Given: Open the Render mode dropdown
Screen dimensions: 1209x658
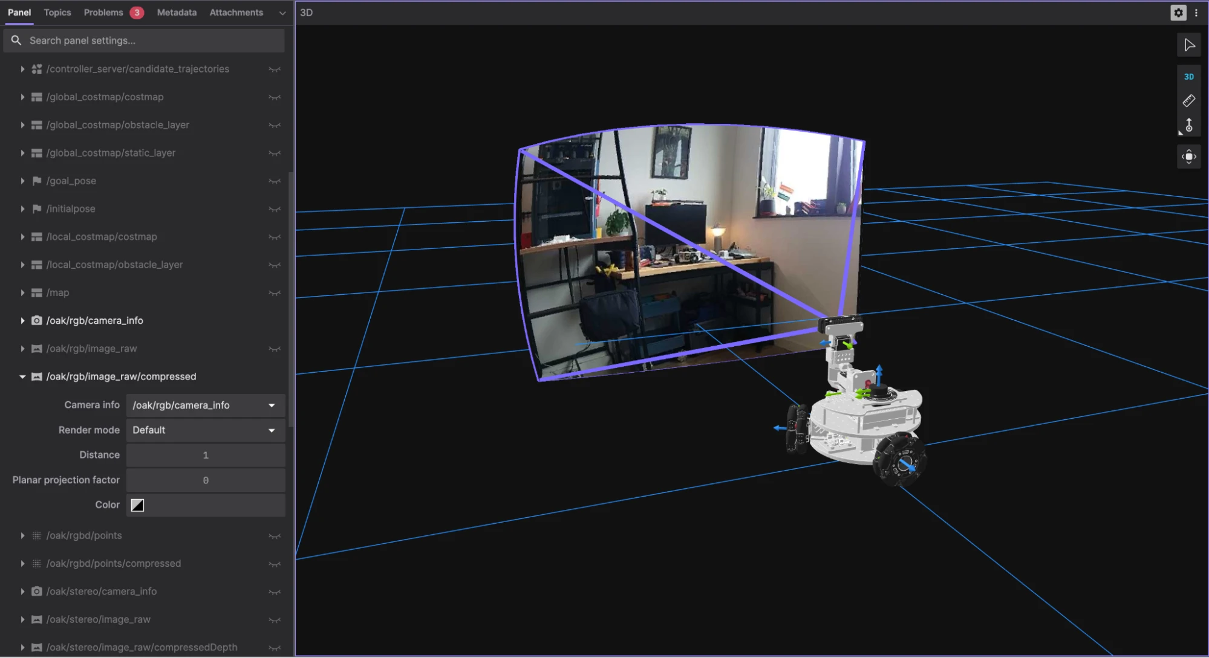Looking at the screenshot, I should tap(206, 430).
